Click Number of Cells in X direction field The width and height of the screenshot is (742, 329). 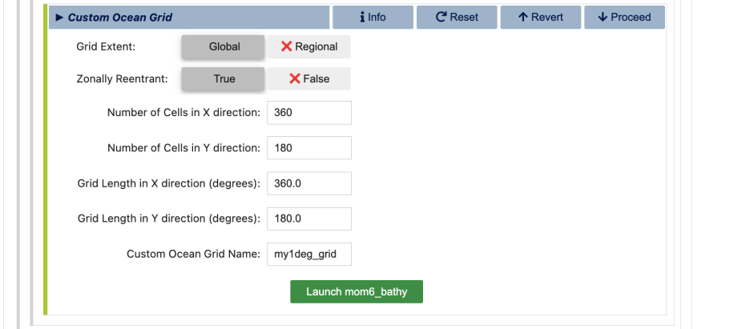[x=308, y=113]
